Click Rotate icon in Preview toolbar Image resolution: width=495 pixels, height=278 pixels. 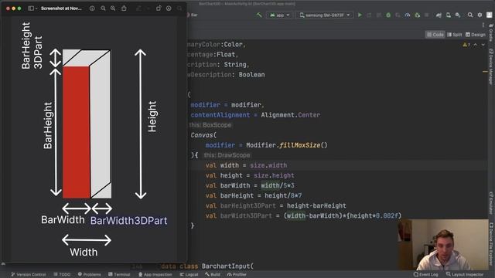pos(159,8)
